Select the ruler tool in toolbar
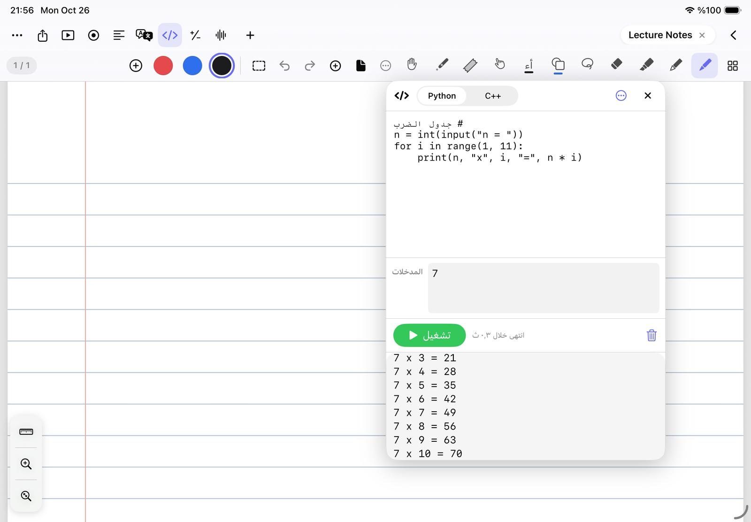 pyautogui.click(x=470, y=65)
